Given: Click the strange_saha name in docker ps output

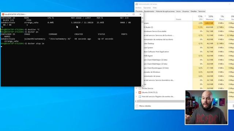Looking at the screenshot, I should pyautogui.click(x=11, y=41).
